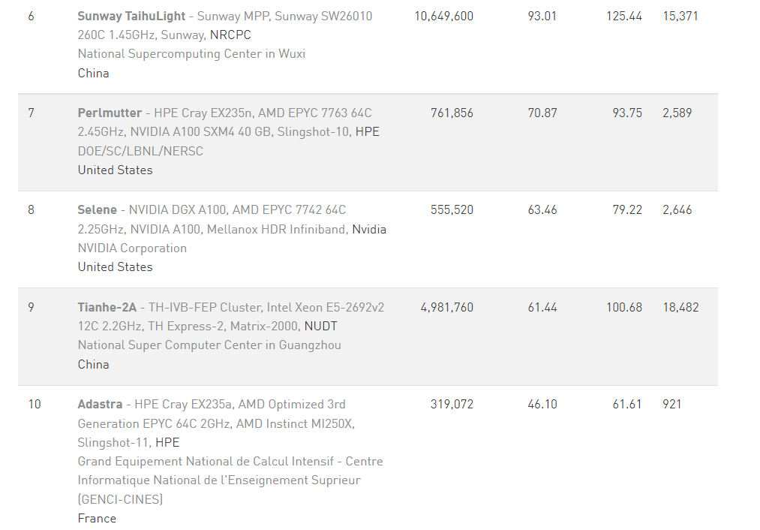Click the France country label

tap(97, 518)
